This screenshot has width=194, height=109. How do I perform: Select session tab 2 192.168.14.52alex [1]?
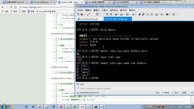click(118, 19)
